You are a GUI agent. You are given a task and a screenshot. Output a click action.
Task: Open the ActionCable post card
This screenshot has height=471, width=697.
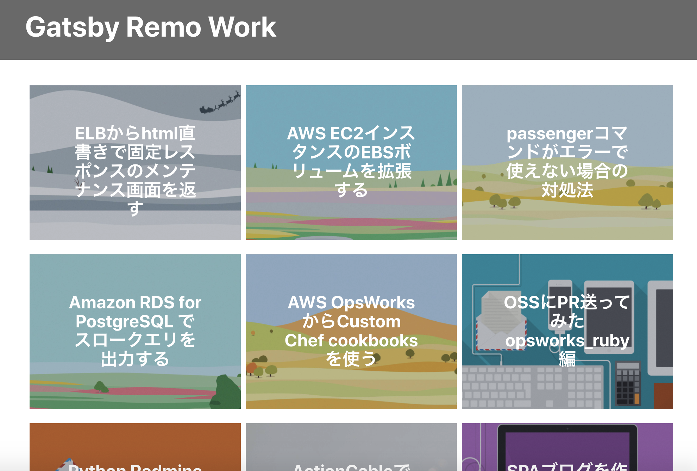tap(351, 447)
